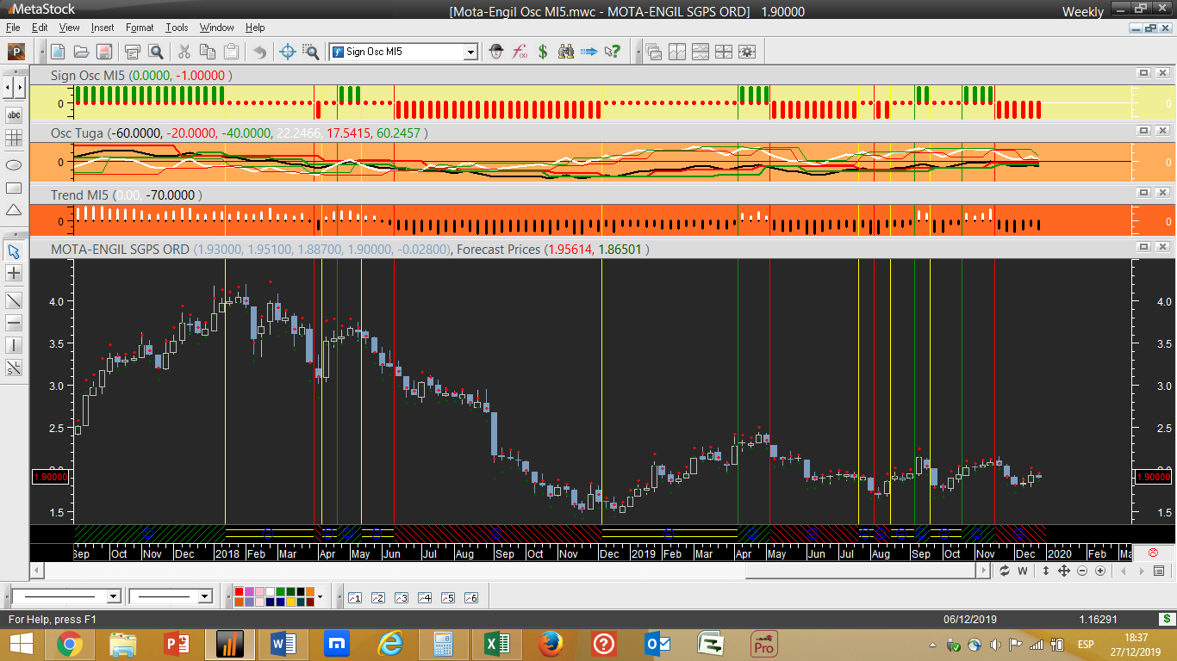Choose the red color swatch

point(239,592)
